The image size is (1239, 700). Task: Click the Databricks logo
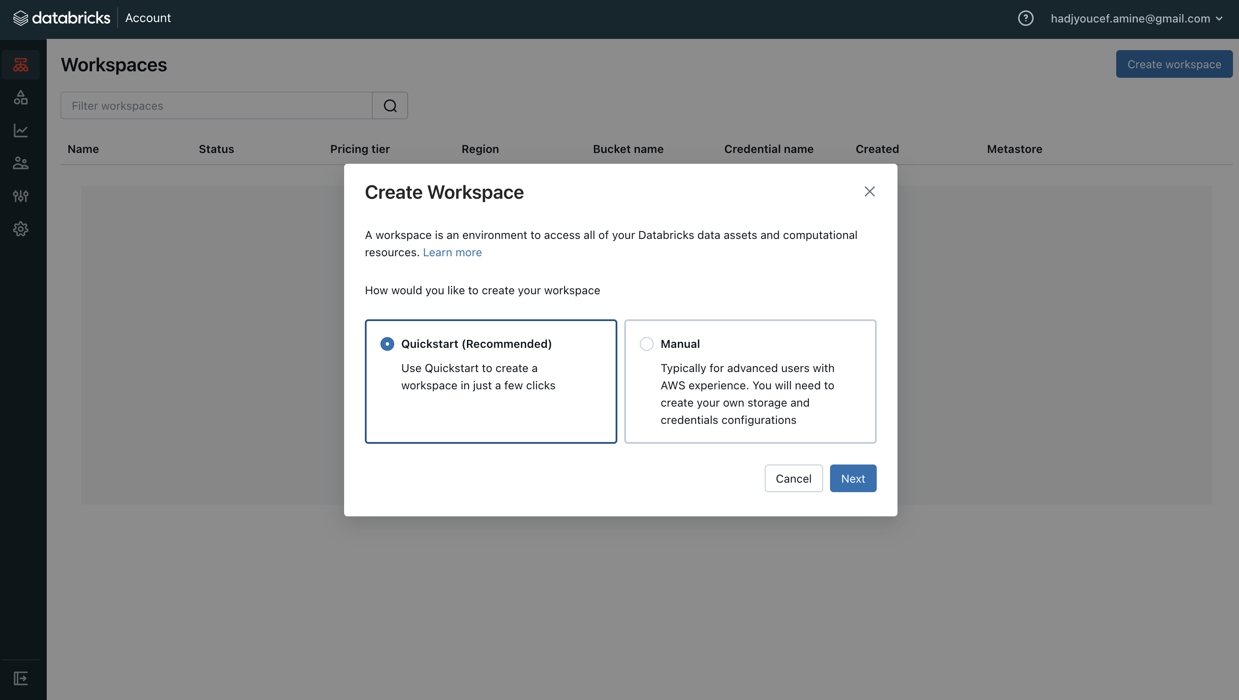(61, 18)
